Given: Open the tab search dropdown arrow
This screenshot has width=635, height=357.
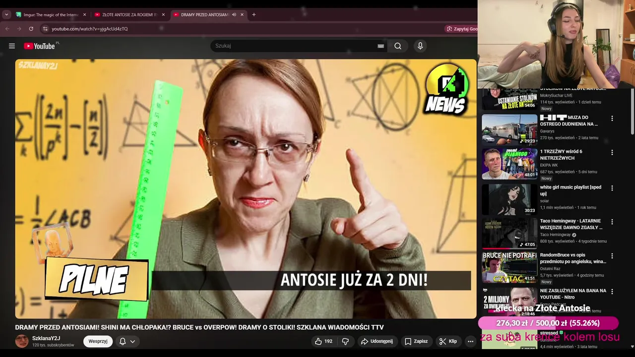Looking at the screenshot, I should [x=6, y=14].
